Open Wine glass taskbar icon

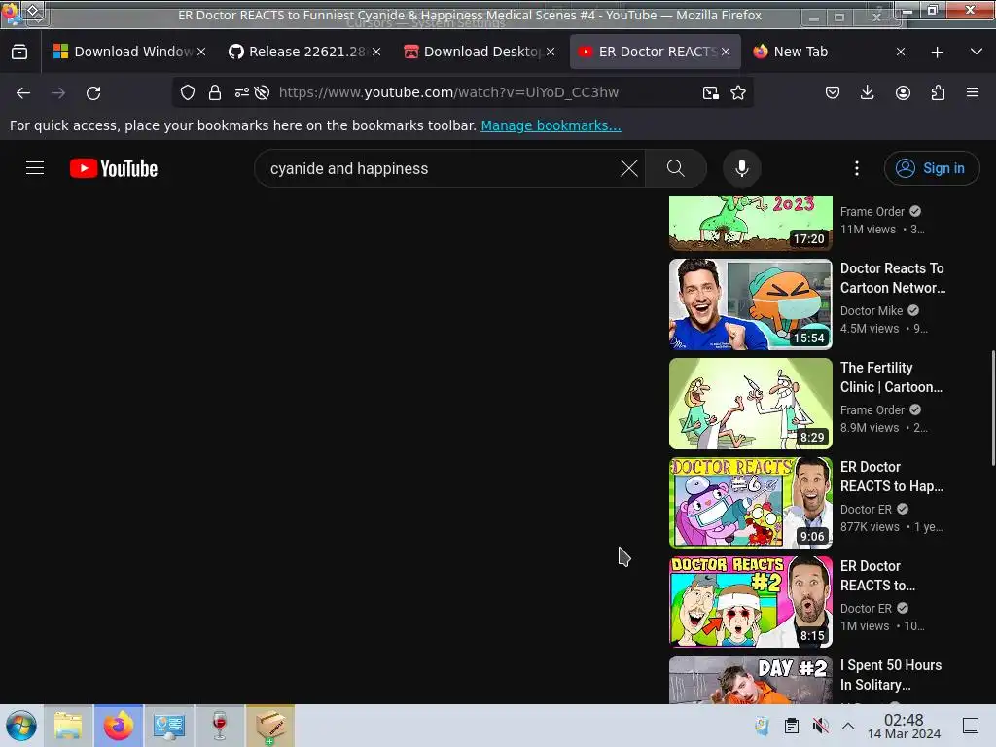click(x=220, y=726)
